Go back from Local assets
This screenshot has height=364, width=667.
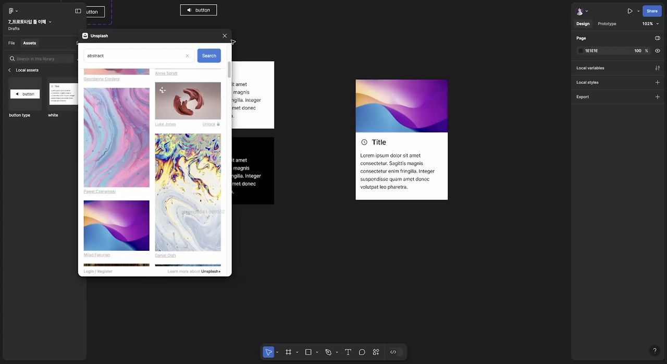point(9,70)
